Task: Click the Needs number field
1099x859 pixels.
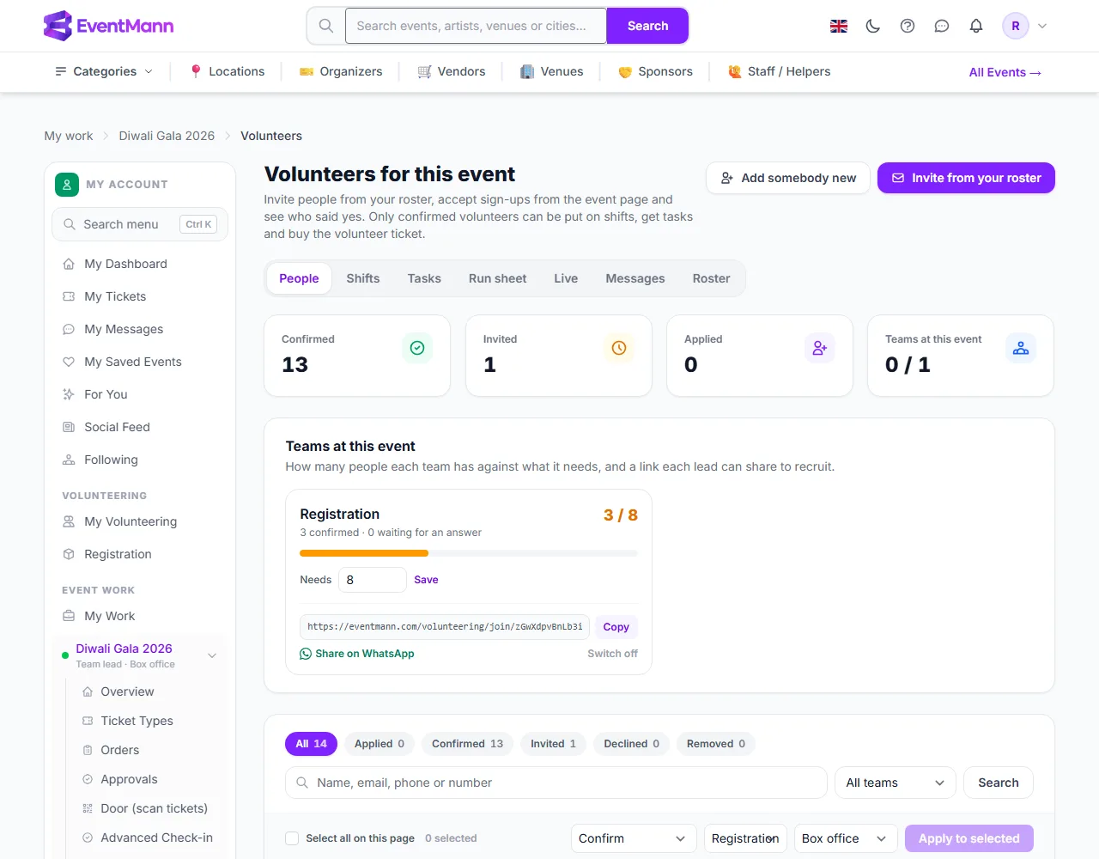Action: click(x=373, y=580)
